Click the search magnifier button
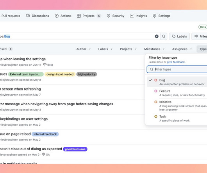Viewport: 207px width, 173px height. [164, 36]
